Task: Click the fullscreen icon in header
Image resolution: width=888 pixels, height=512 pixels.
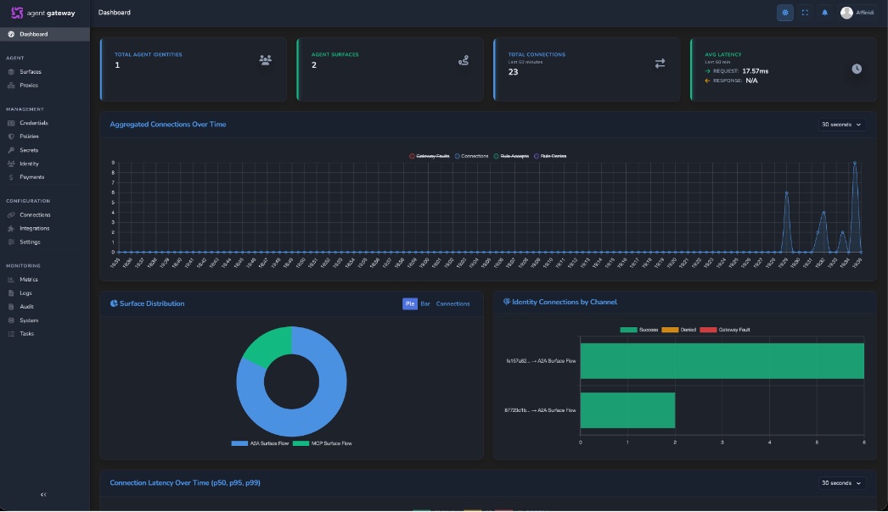Action: coord(805,13)
